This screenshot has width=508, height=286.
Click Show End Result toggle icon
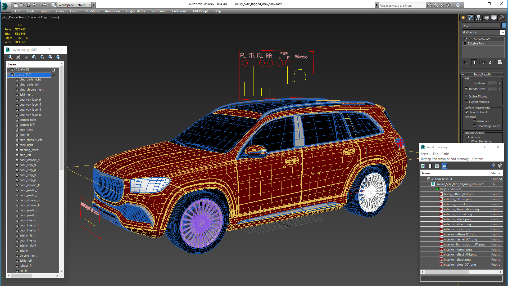(475, 62)
